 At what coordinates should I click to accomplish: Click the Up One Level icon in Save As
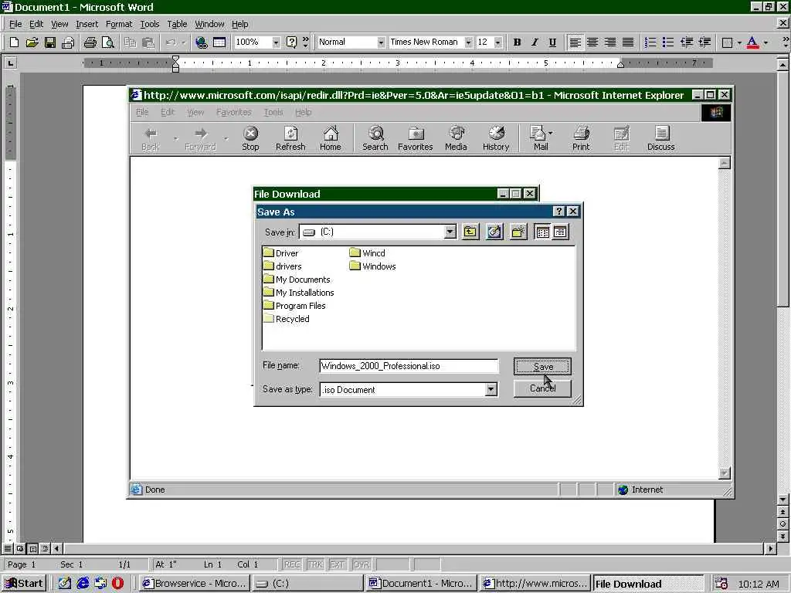(x=470, y=232)
